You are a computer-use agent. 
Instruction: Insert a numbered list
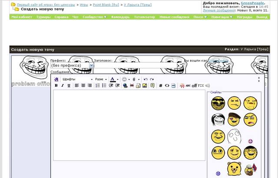coord(98,86)
